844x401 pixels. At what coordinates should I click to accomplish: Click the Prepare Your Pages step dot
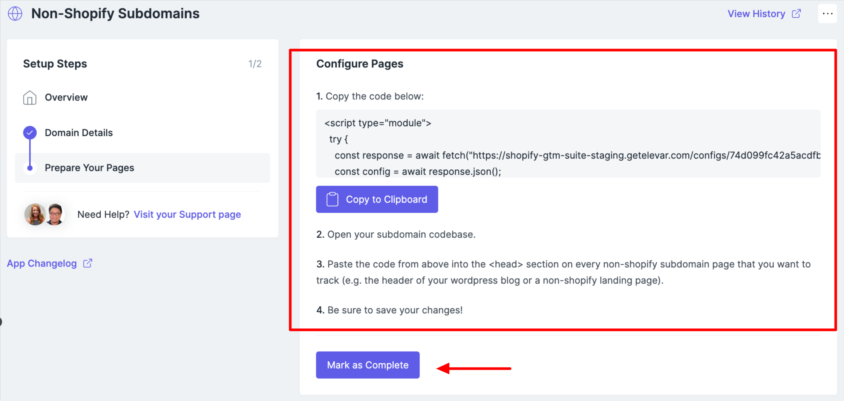[x=30, y=168]
